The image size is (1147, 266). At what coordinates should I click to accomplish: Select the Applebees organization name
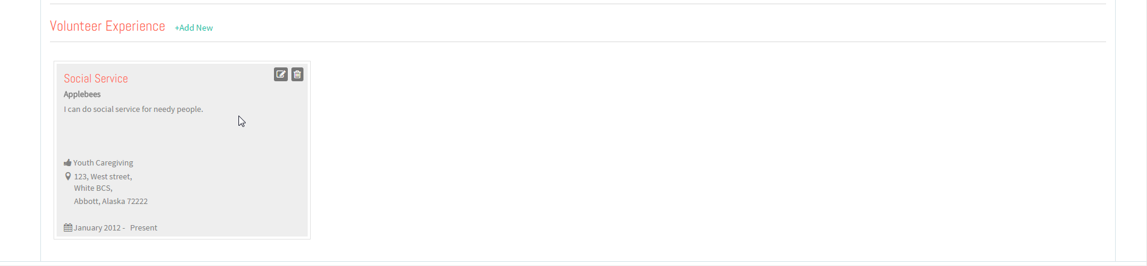pos(82,94)
